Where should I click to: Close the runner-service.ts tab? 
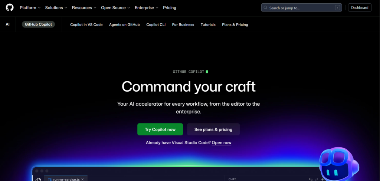[82, 179]
